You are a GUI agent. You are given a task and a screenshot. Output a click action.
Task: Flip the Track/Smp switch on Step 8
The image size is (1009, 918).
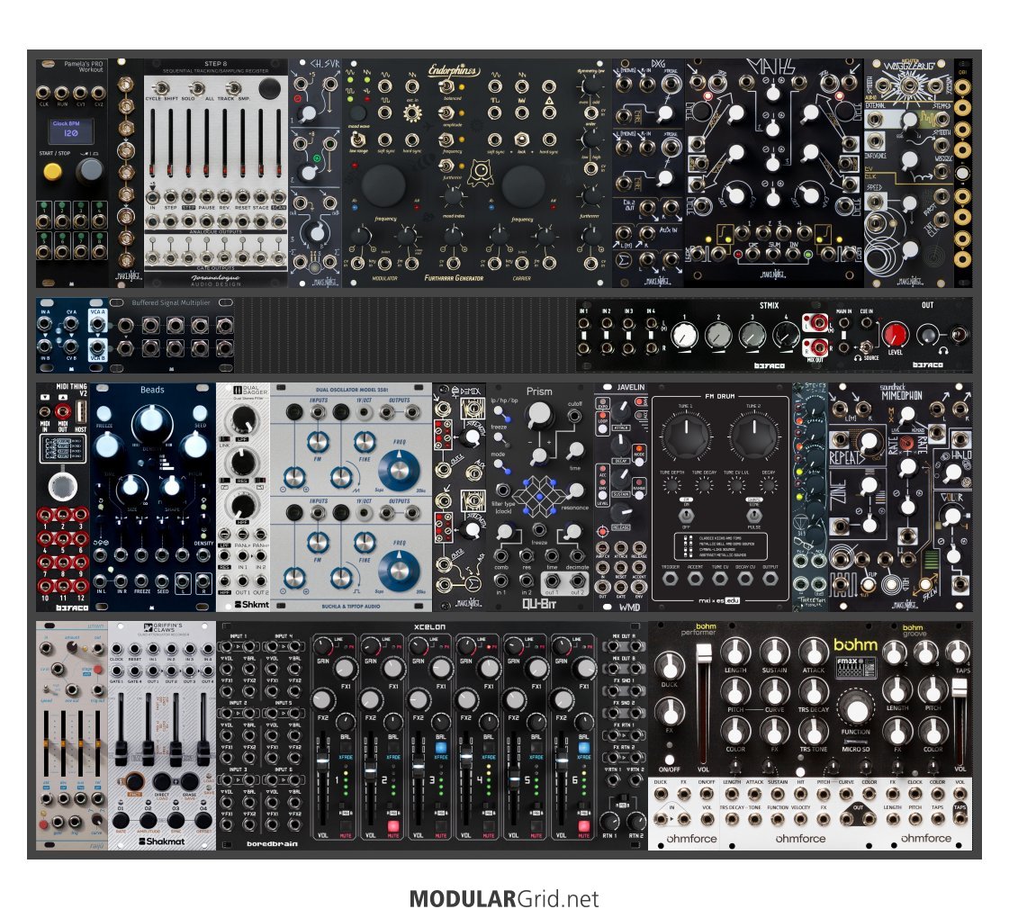[x=232, y=89]
